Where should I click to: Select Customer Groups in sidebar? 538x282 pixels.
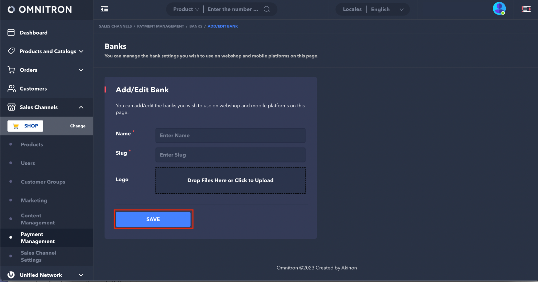[43, 182]
